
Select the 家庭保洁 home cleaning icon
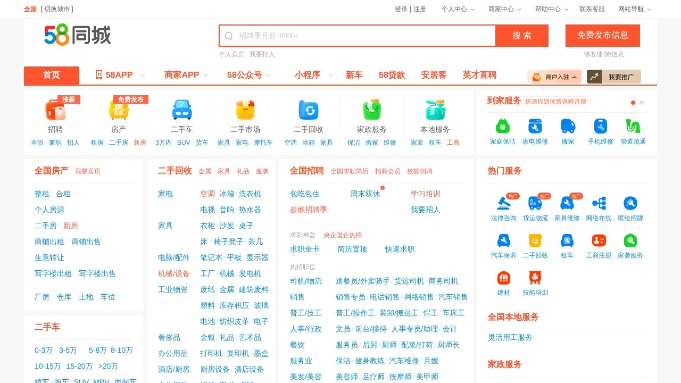click(x=503, y=126)
